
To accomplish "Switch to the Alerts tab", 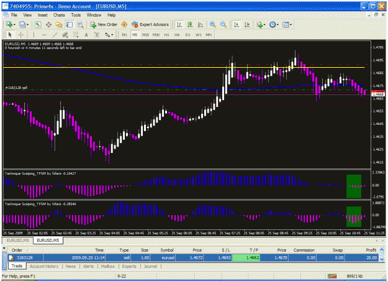I will [x=88, y=266].
